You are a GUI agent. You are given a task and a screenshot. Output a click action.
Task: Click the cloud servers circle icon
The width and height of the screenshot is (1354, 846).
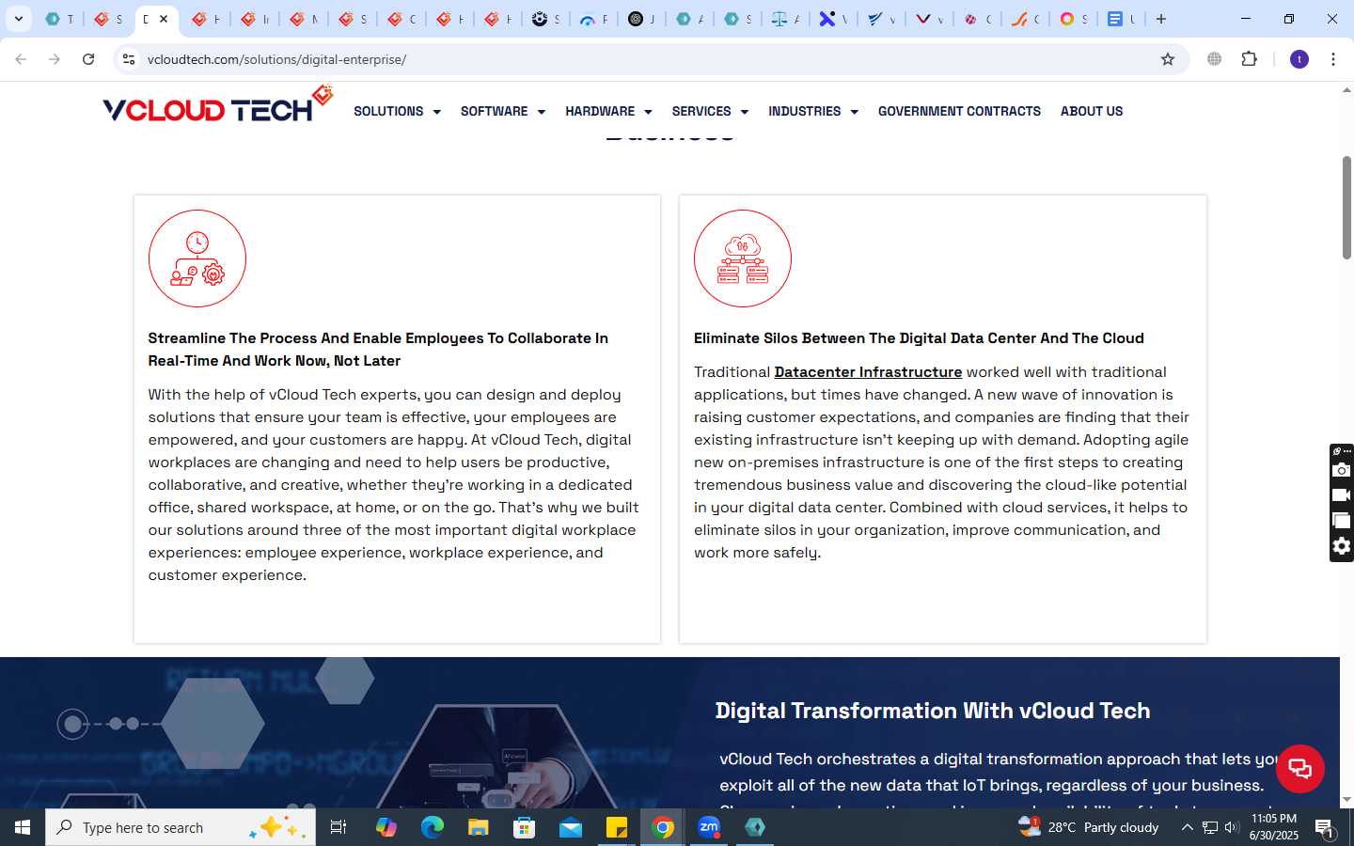point(743,258)
